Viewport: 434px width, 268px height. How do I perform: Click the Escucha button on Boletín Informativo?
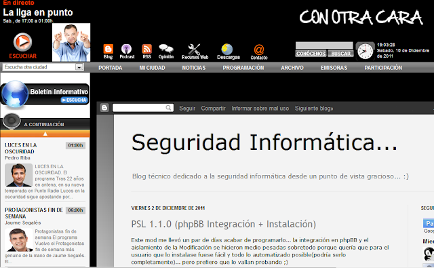pos(74,100)
